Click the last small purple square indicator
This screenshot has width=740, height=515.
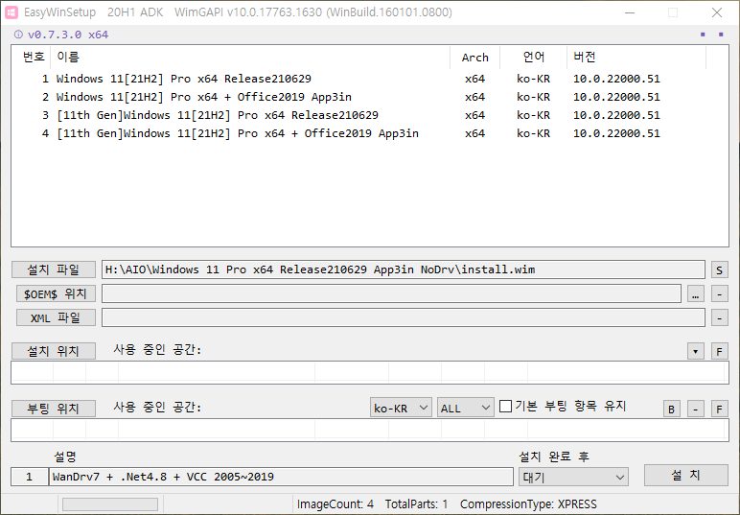point(721,35)
